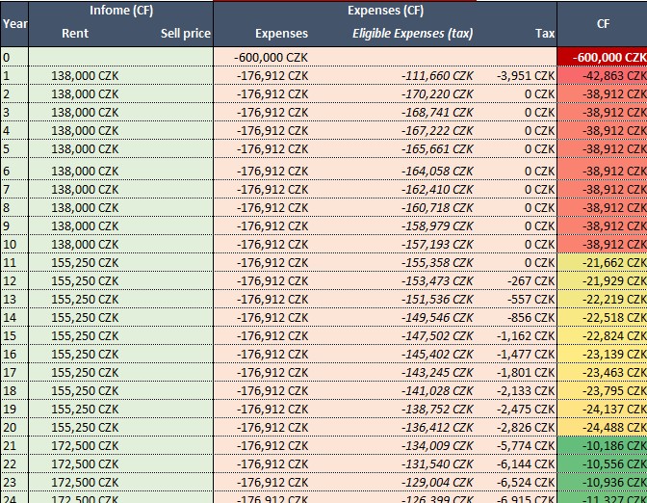647x503 pixels.
Task: Select the CF column header cell
Action: 603,22
